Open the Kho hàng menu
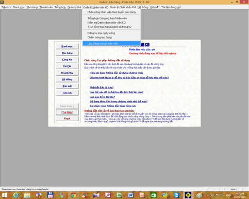The image size is (249, 199). click(x=32, y=7)
